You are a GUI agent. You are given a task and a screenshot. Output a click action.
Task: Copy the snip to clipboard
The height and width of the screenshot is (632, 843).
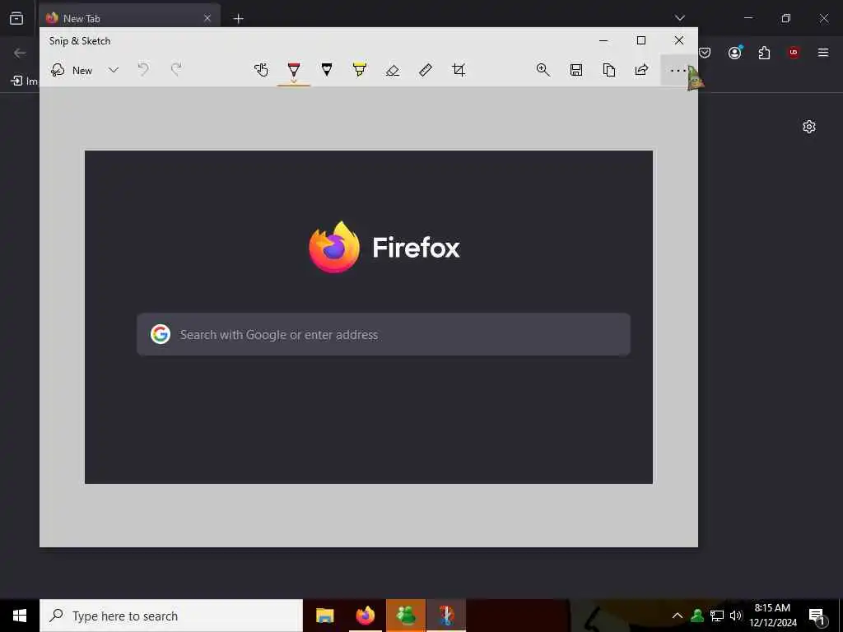click(x=609, y=70)
